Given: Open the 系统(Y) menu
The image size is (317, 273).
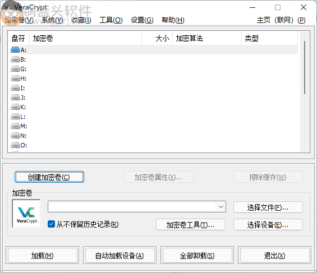Looking at the screenshot, I should pos(52,20).
